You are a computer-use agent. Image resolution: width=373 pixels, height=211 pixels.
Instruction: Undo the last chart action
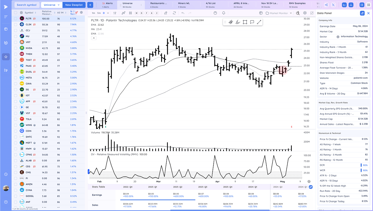pyautogui.click(x=183, y=13)
